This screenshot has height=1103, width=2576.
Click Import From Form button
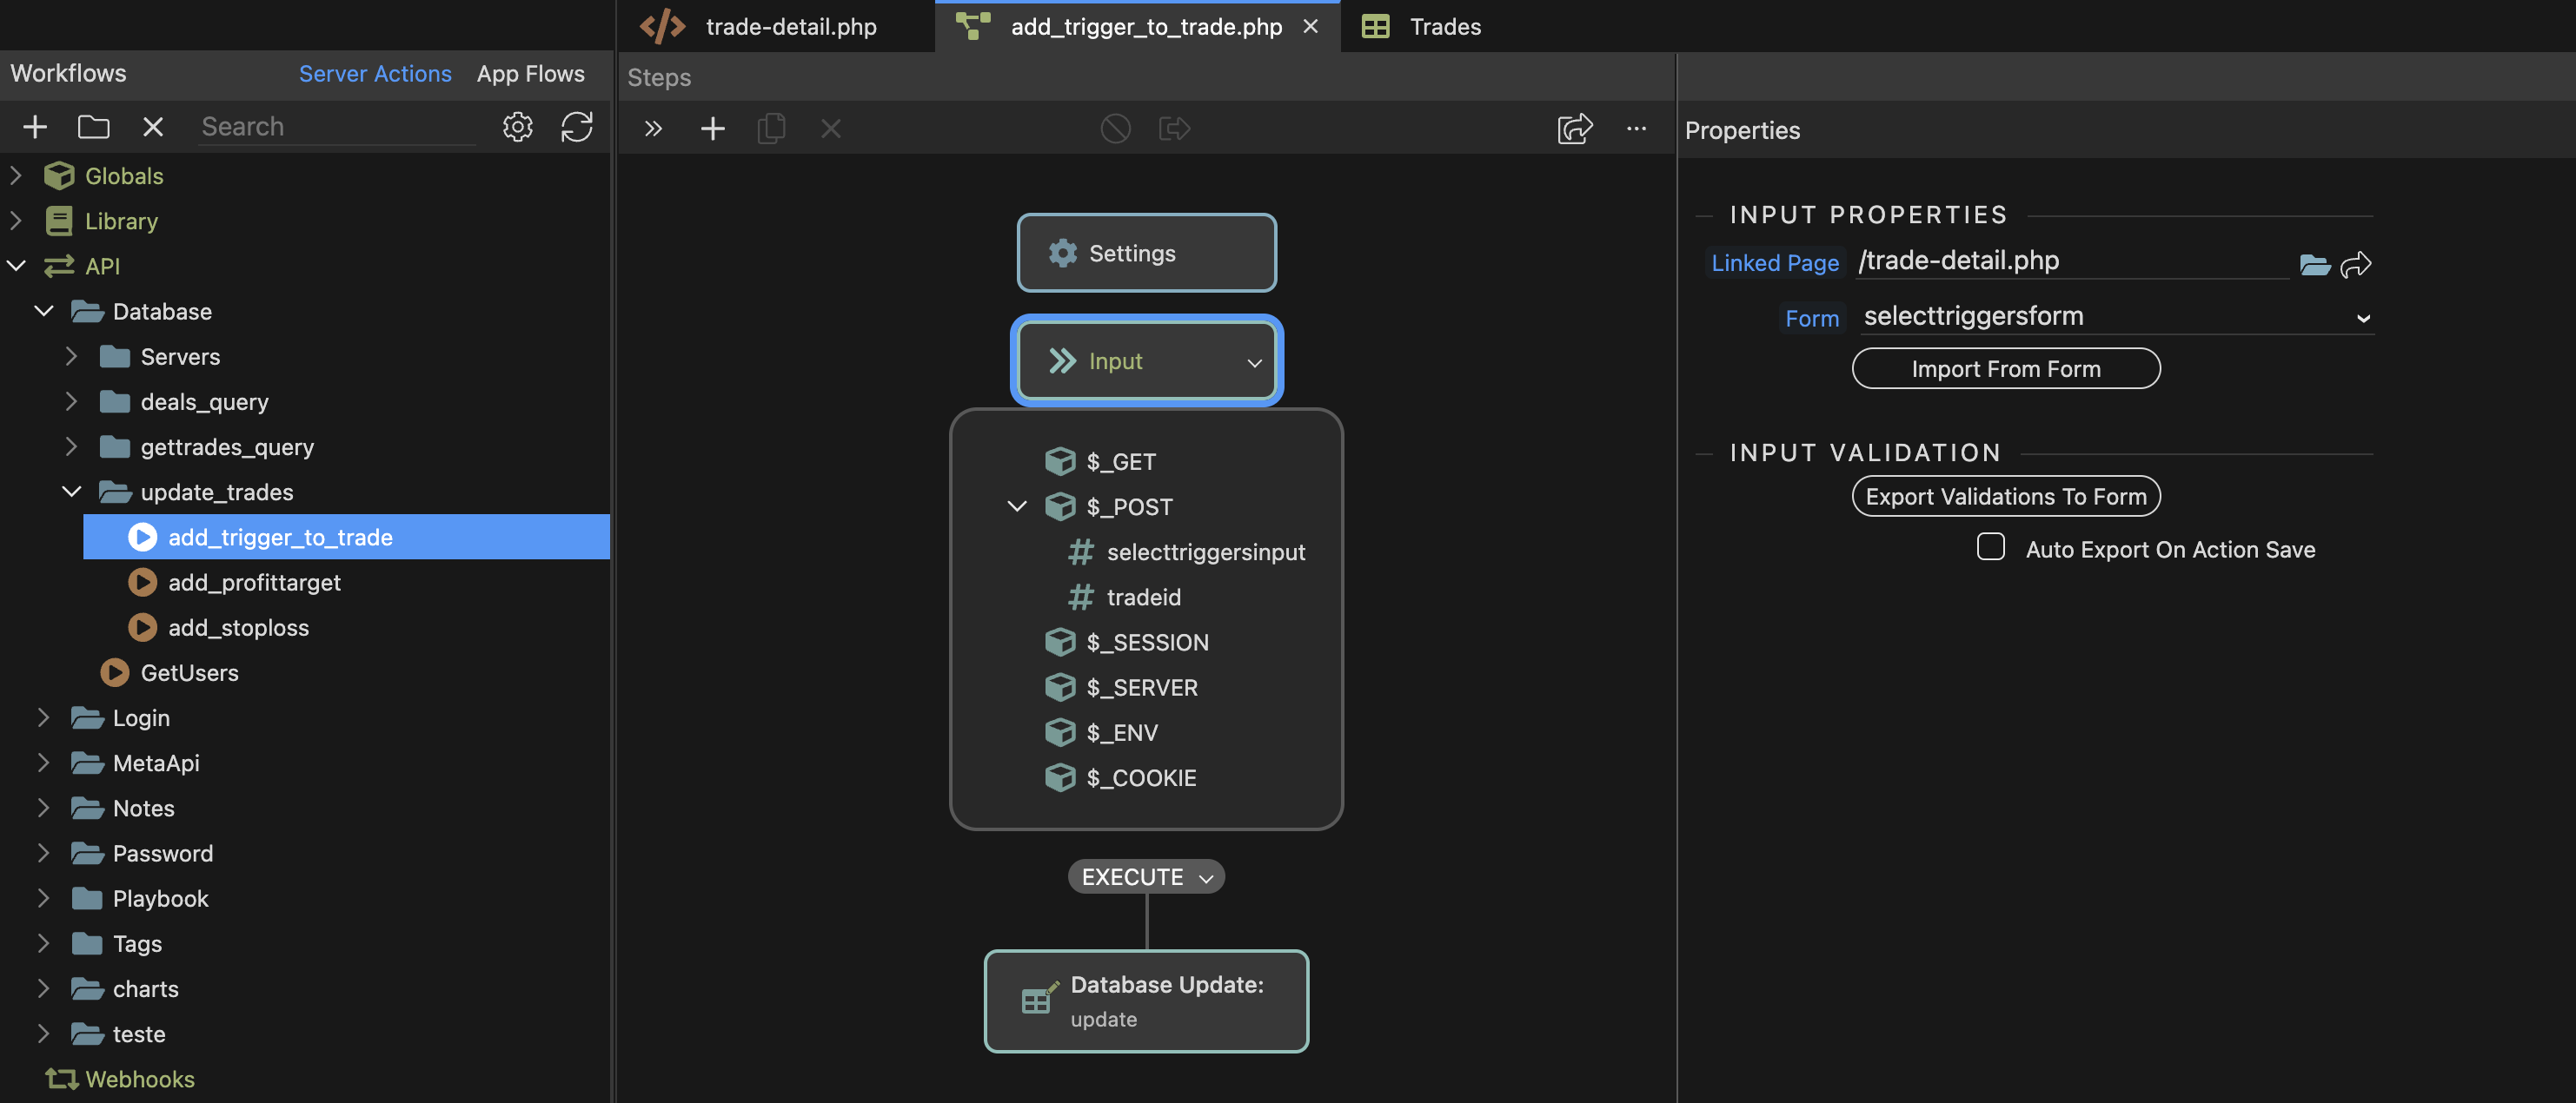(x=2005, y=368)
